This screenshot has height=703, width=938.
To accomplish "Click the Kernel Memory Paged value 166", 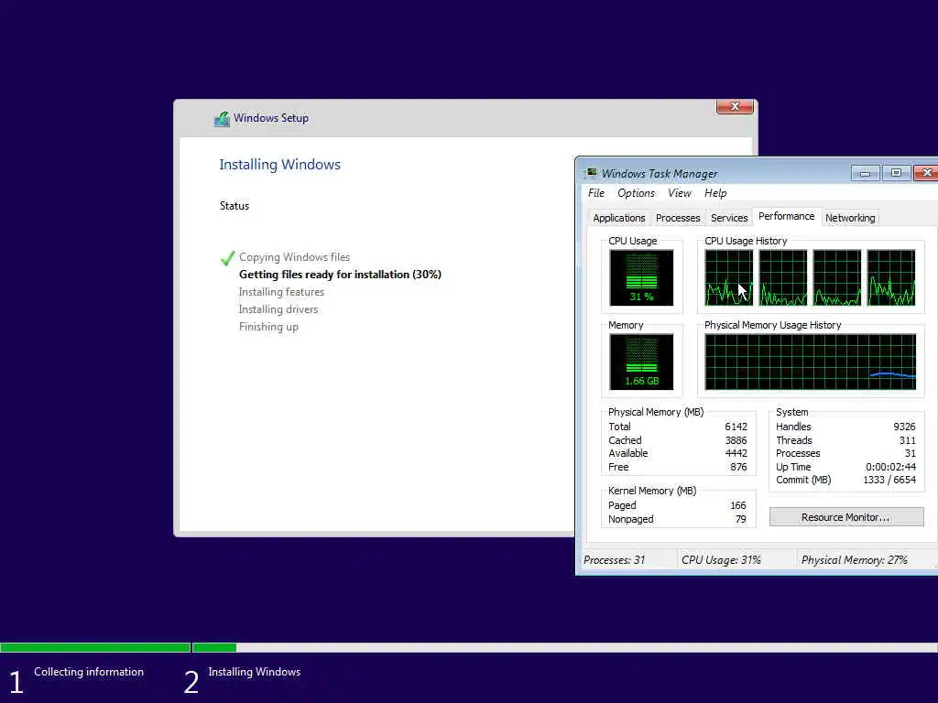I will (738, 505).
